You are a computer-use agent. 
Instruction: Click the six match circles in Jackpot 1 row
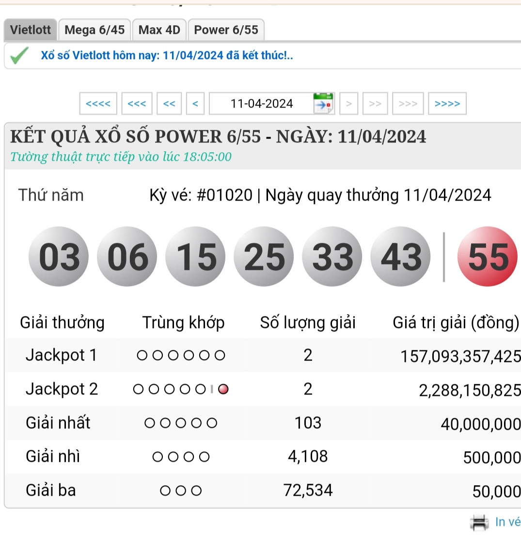(181, 355)
